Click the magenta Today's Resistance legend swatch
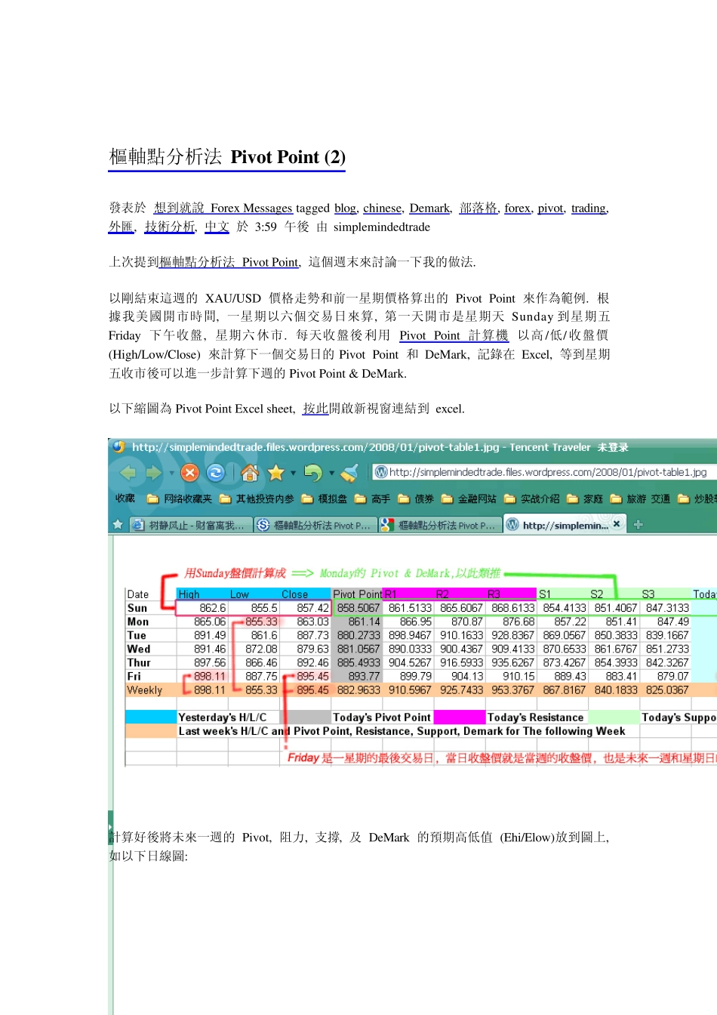 click(460, 717)
